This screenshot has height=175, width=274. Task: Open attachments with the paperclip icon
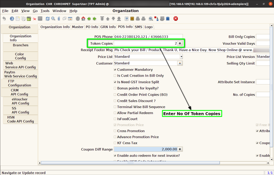(59, 18)
